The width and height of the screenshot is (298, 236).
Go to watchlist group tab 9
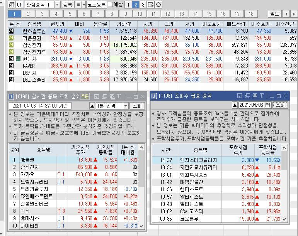click(126, 14)
